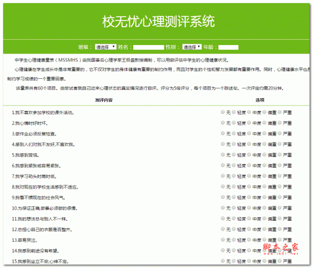Click the 姓名 input field
This screenshot has height=268, width=313.
tap(149, 47)
